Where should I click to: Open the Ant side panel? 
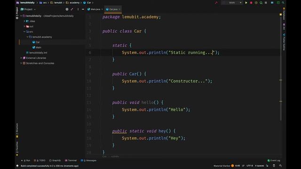[x=284, y=26]
